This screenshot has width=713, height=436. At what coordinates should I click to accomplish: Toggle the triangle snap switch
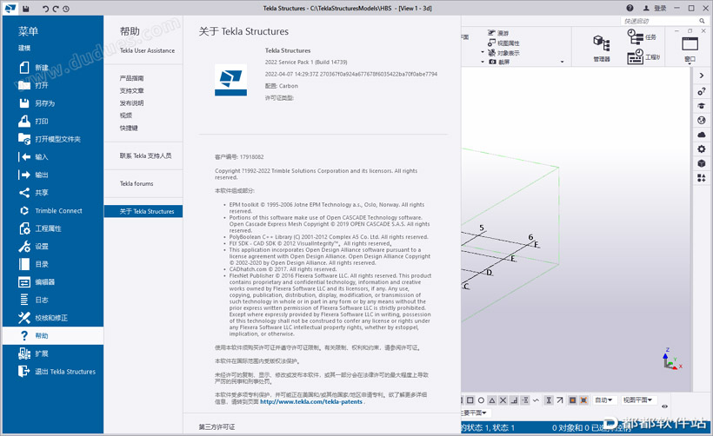point(492,400)
